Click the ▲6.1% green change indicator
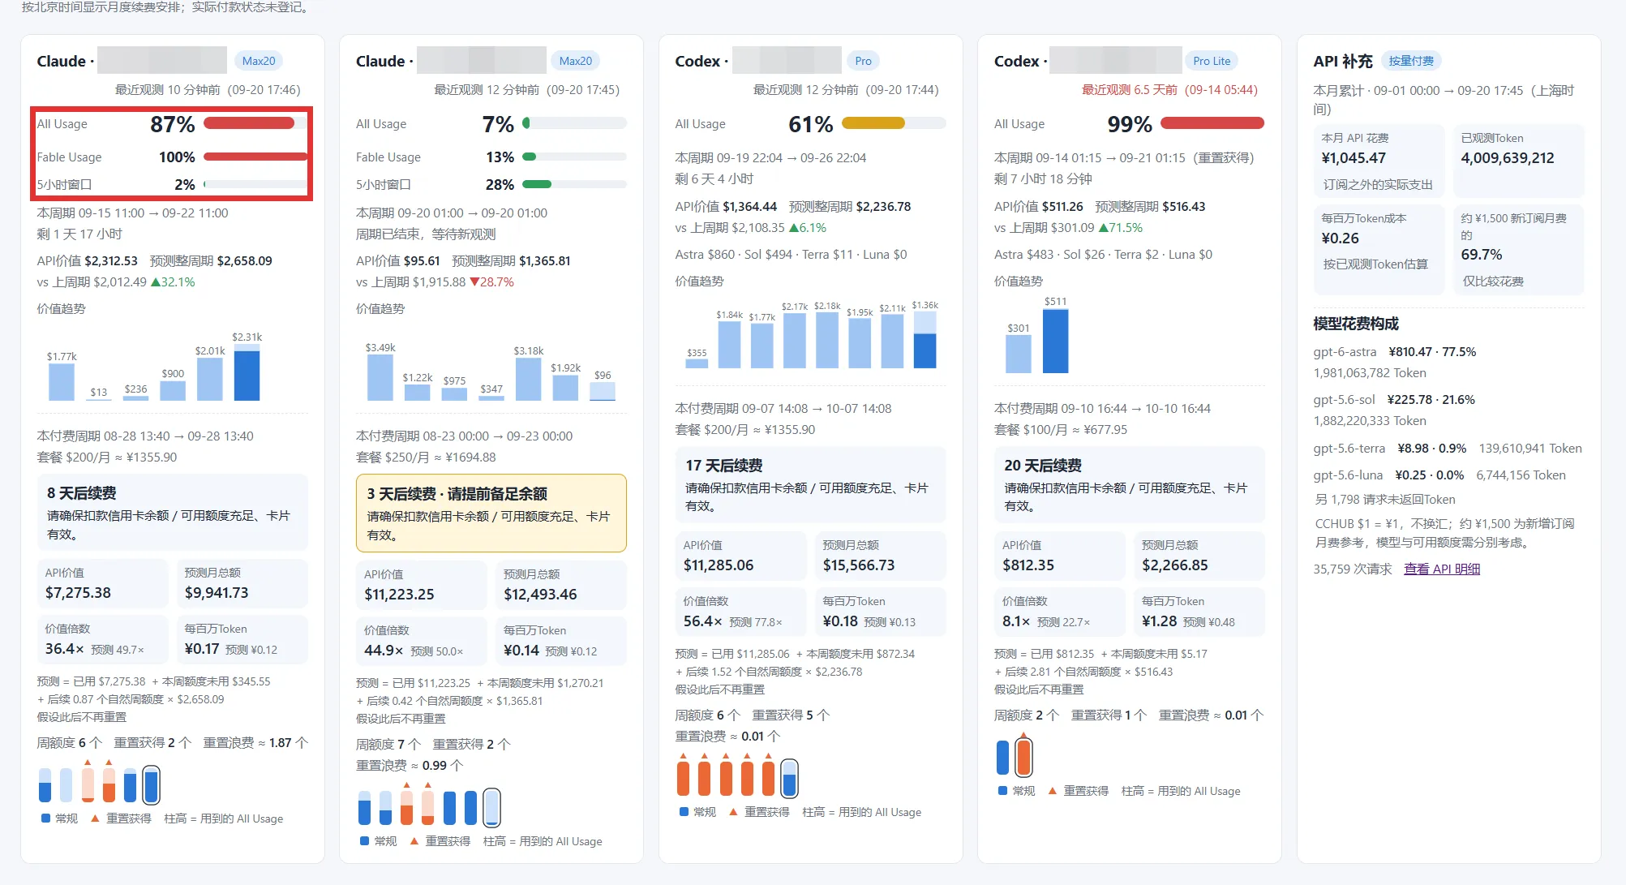The image size is (1626, 885). [x=807, y=228]
